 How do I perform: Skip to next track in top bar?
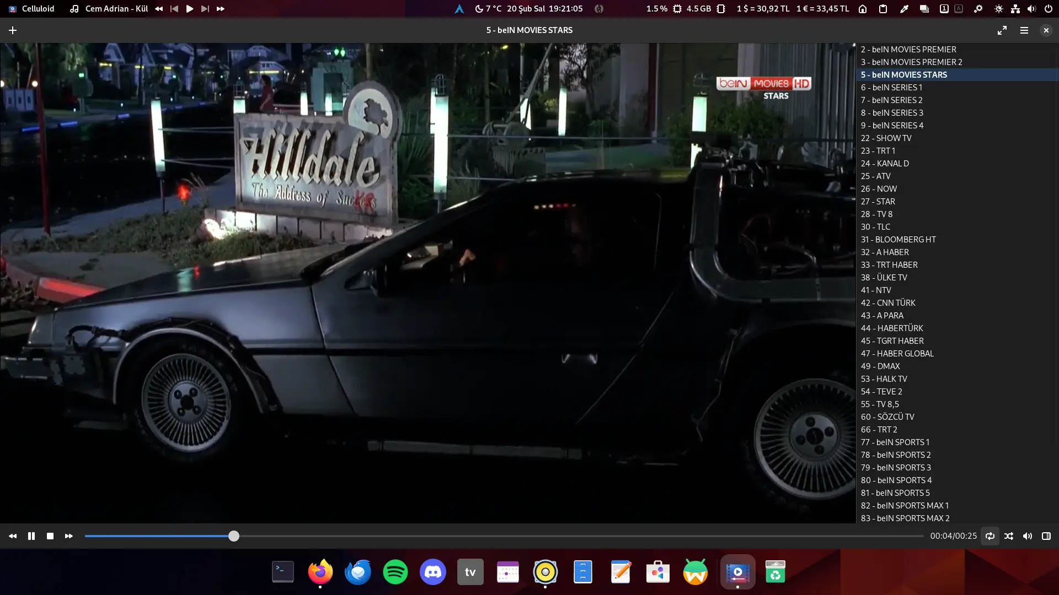click(x=205, y=9)
